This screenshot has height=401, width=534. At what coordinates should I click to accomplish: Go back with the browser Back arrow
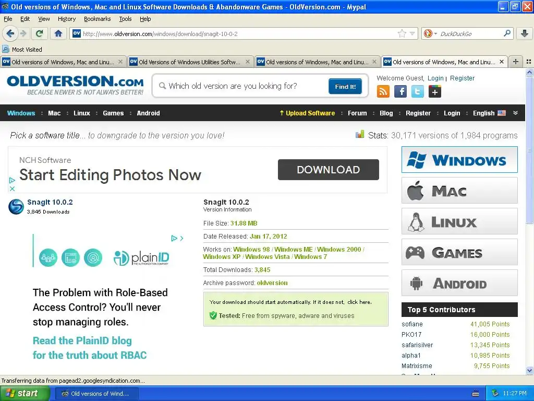click(10, 33)
